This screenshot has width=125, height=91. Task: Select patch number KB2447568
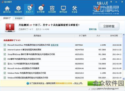pyautogui.click(x=79, y=50)
